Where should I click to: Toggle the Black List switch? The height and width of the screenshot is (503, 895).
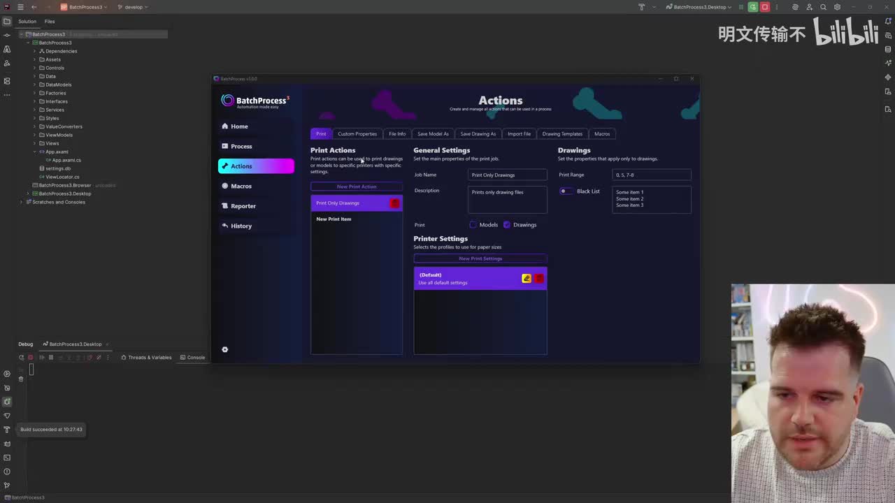[x=566, y=191]
